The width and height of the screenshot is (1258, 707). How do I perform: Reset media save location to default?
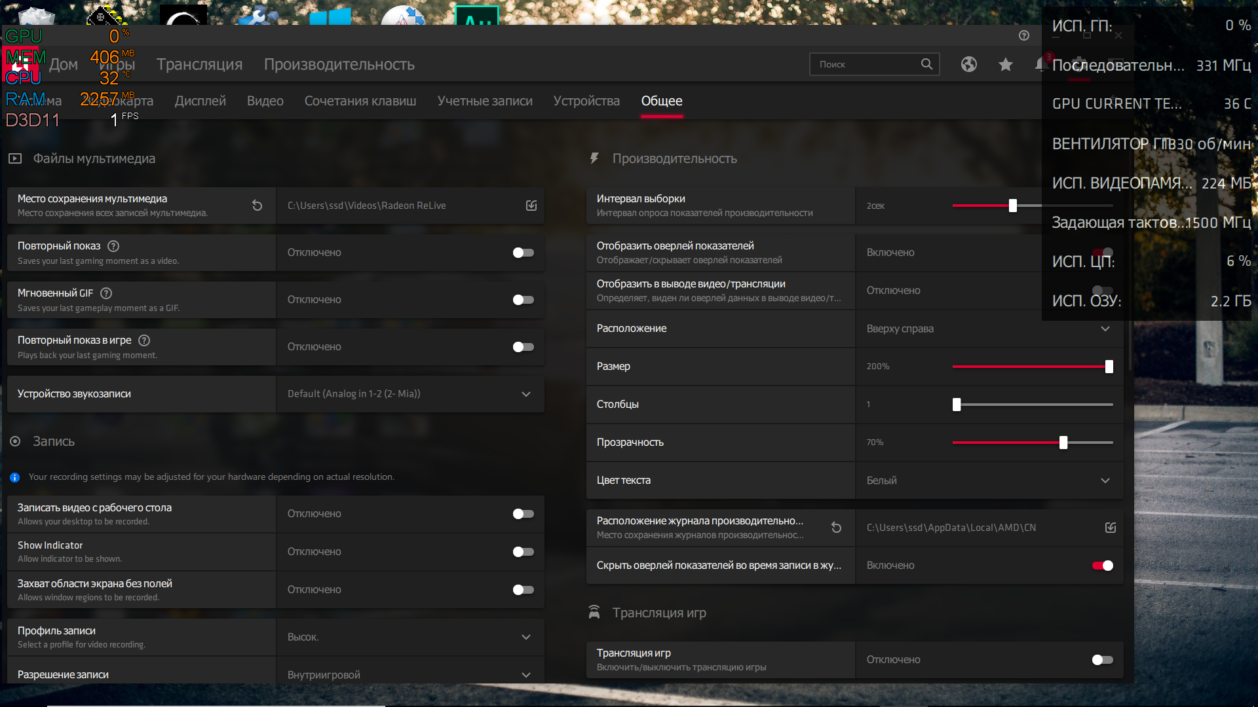click(257, 206)
